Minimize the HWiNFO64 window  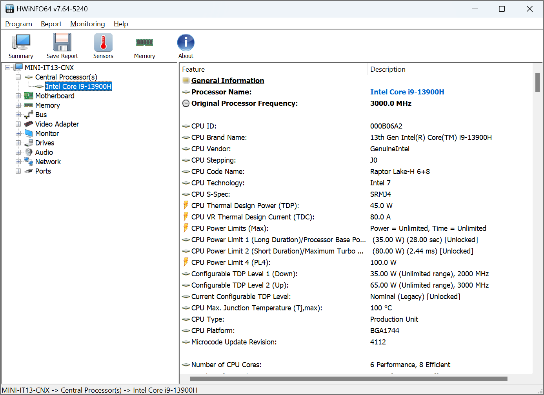[475, 9]
